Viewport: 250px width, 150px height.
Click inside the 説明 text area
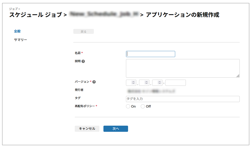(183, 68)
